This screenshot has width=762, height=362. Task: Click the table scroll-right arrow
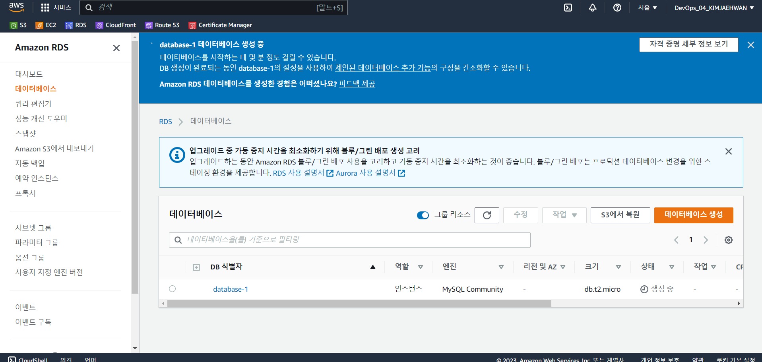click(739, 304)
